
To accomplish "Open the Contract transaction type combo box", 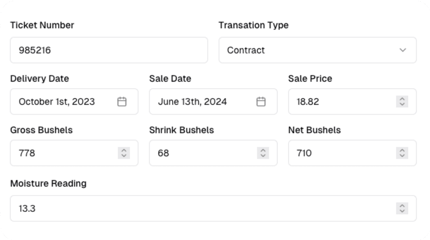I will pyautogui.click(x=311, y=50).
